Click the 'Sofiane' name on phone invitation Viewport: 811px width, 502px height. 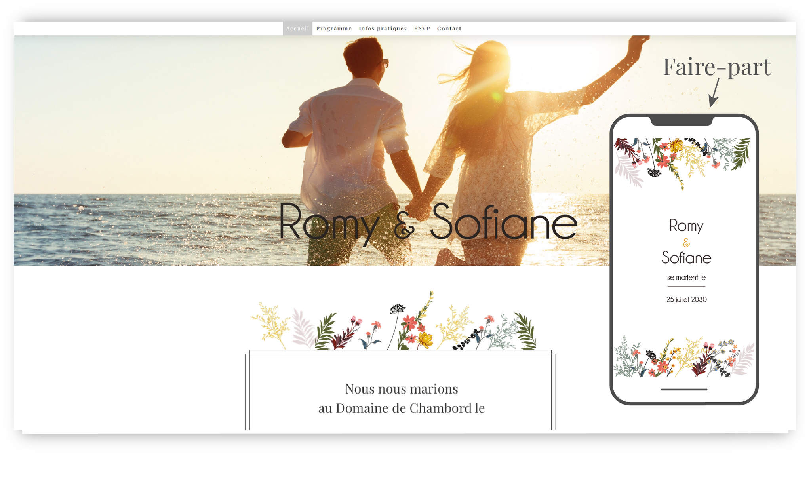tap(686, 258)
